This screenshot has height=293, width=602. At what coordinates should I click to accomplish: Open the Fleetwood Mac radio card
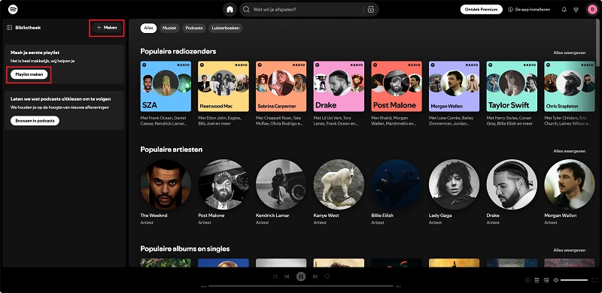pyautogui.click(x=223, y=86)
